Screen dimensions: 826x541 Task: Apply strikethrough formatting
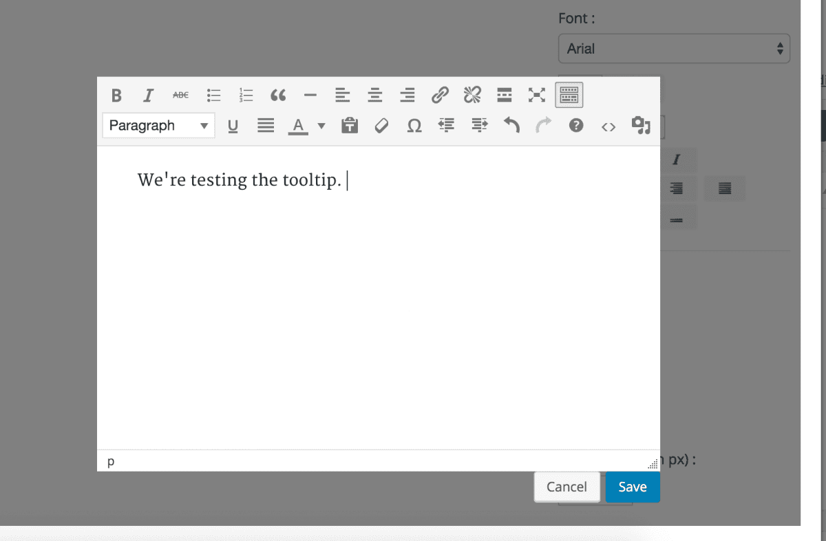(x=180, y=95)
